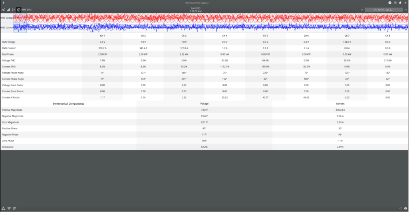Select the Ch 3 column header
The width and height of the screenshot is (409, 212).
184,36
